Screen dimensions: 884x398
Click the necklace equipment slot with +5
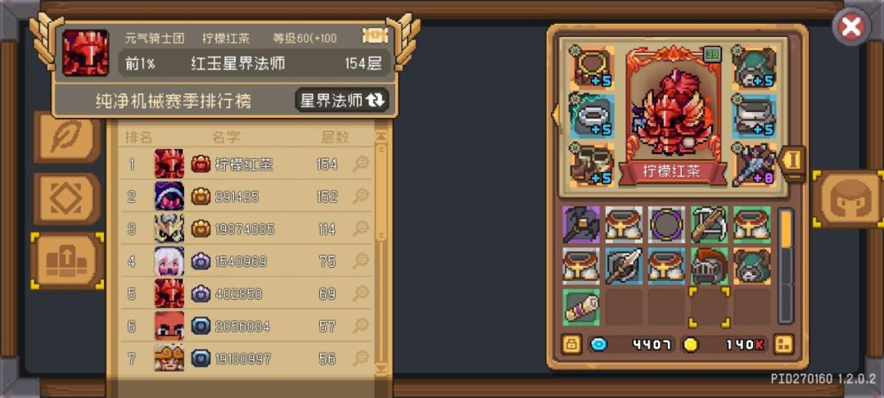tap(592, 67)
